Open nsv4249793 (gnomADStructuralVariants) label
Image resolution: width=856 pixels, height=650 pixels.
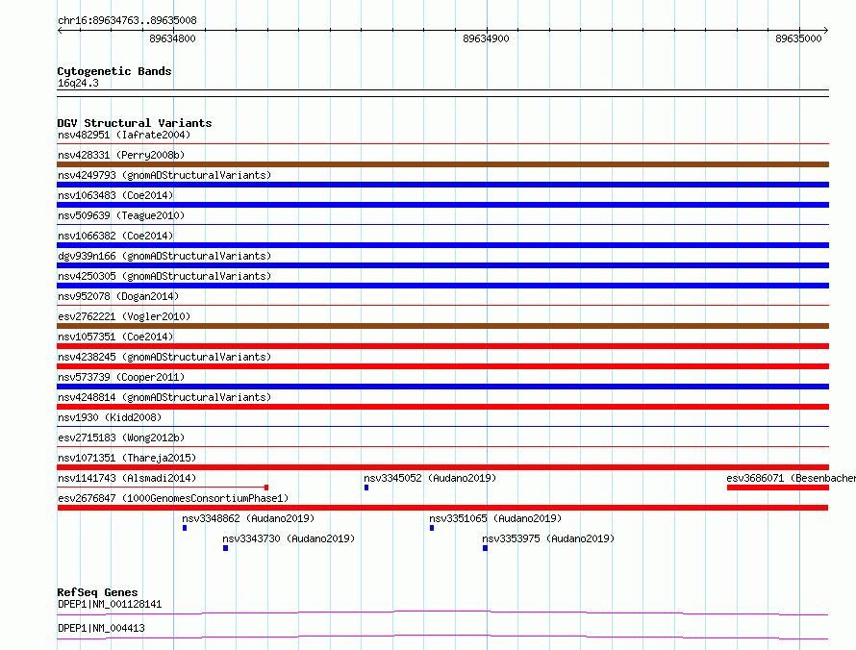pyautogui.click(x=164, y=175)
